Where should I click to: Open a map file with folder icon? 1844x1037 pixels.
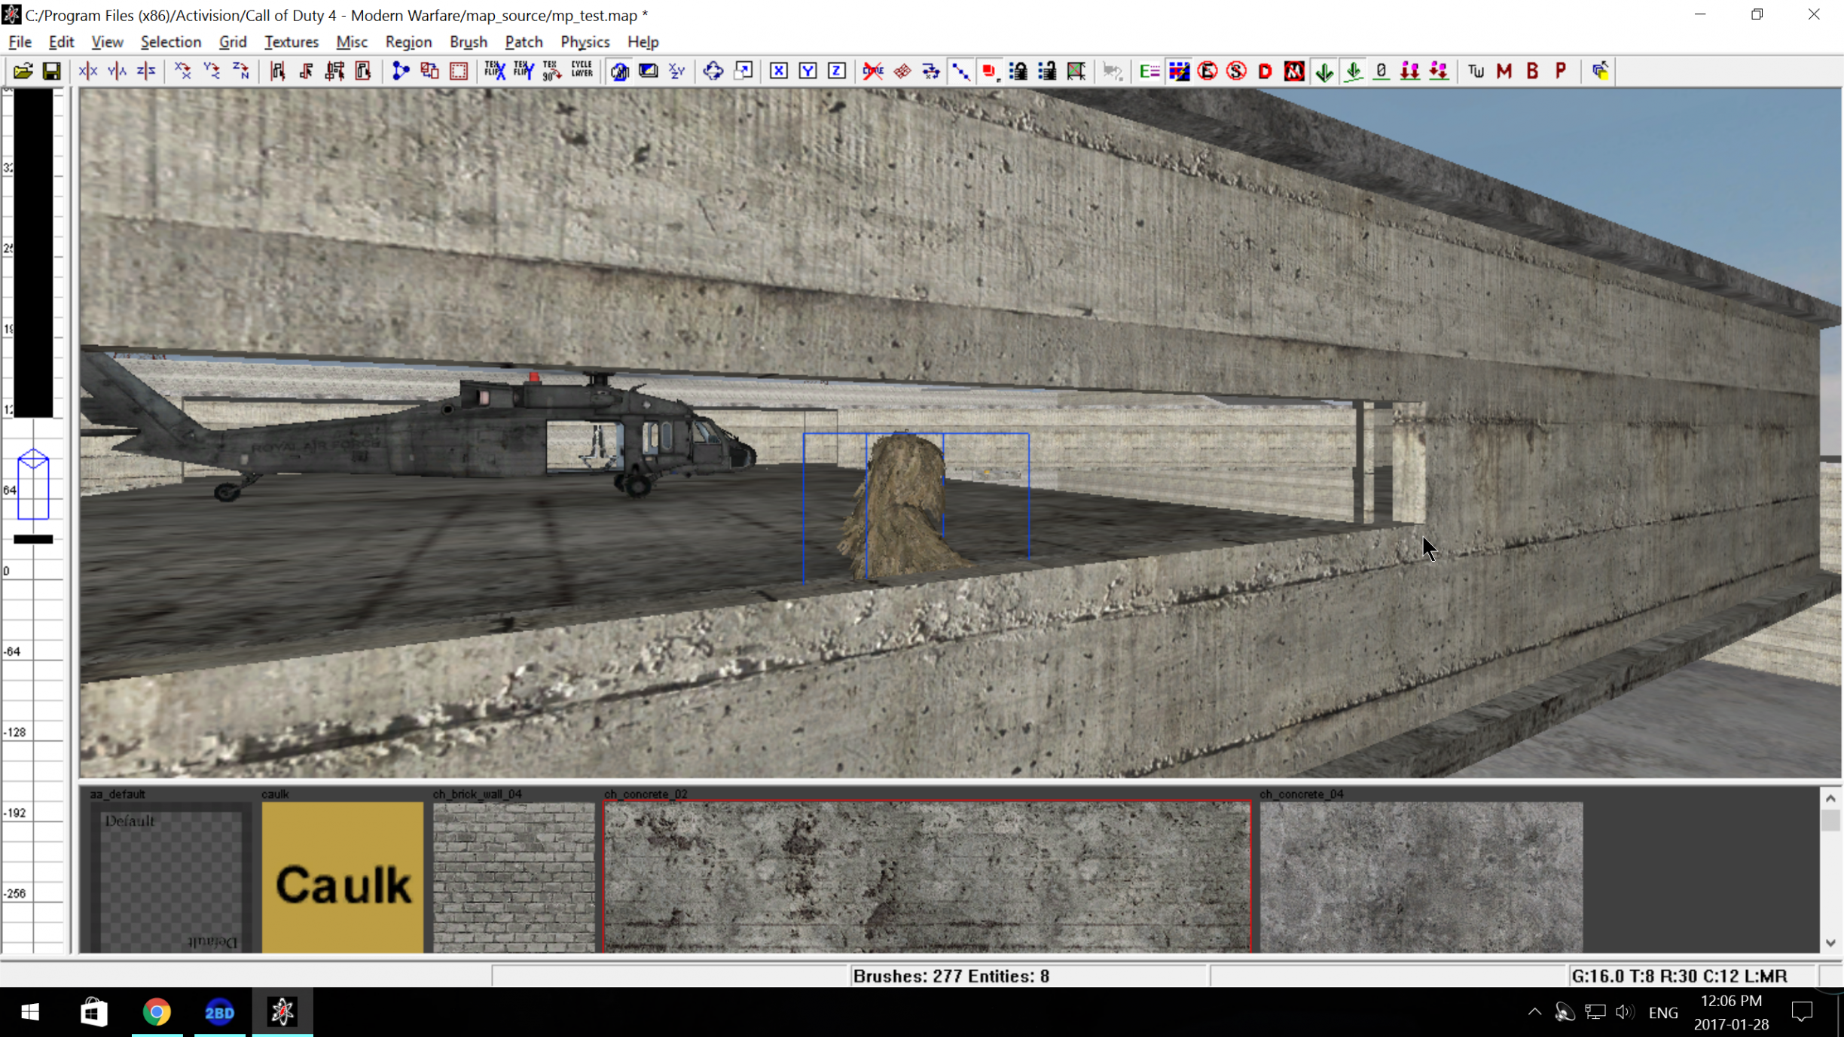point(23,71)
